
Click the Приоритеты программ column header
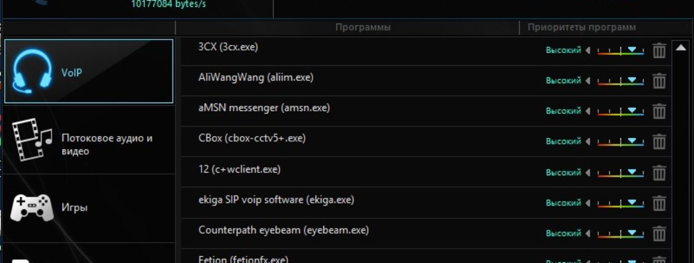[x=581, y=27]
